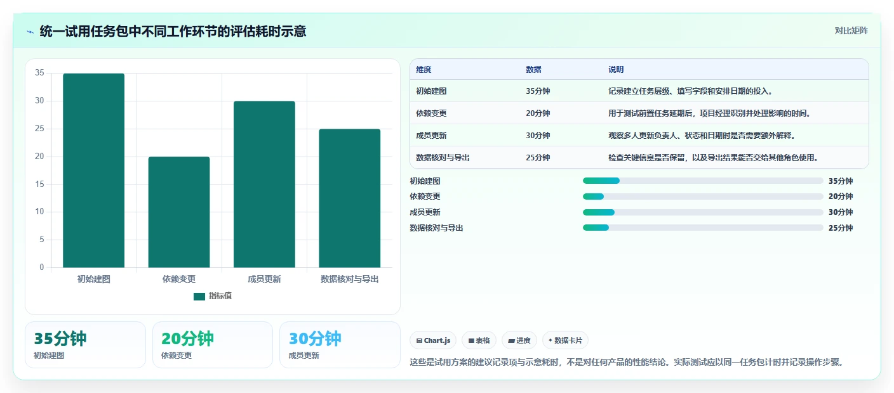Viewport: 894px width, 393px height.
Task: Click the 说明 column header
Action: coord(616,70)
